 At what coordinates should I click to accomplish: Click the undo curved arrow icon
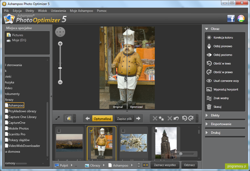point(176,118)
